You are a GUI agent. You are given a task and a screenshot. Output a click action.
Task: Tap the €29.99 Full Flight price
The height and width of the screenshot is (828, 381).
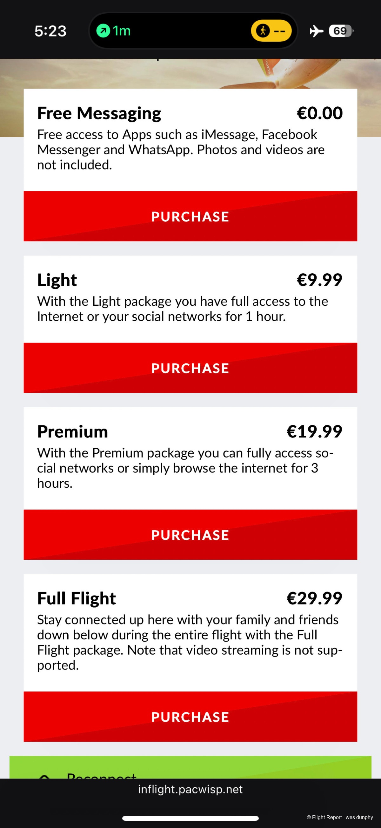point(314,598)
